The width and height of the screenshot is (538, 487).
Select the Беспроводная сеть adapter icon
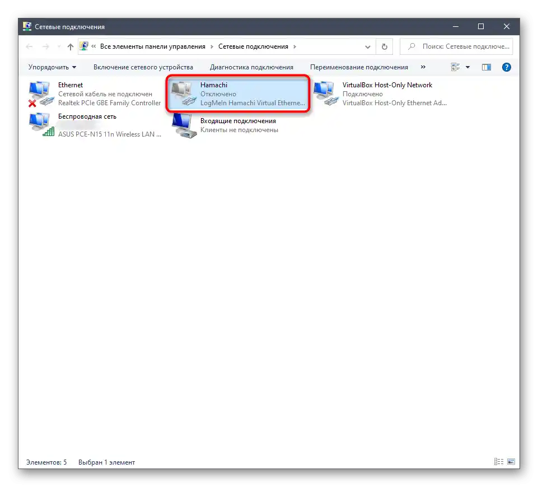(41, 125)
